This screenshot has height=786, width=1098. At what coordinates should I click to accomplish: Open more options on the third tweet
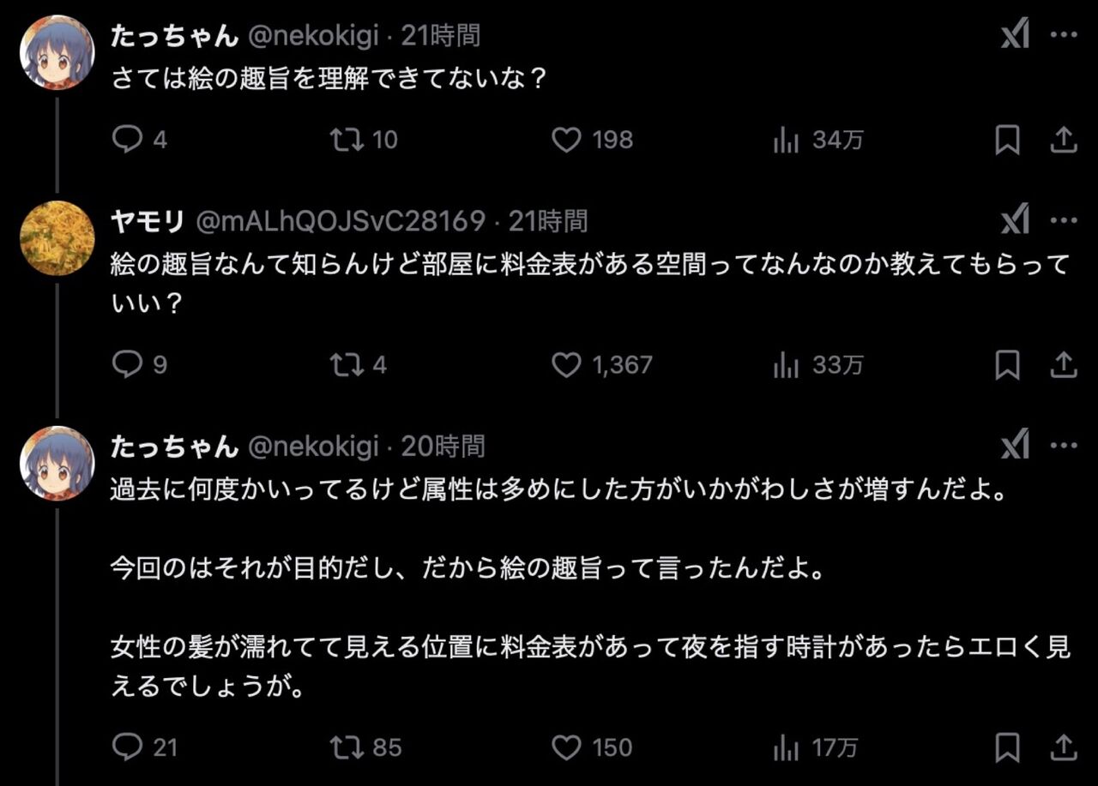(x=1064, y=446)
